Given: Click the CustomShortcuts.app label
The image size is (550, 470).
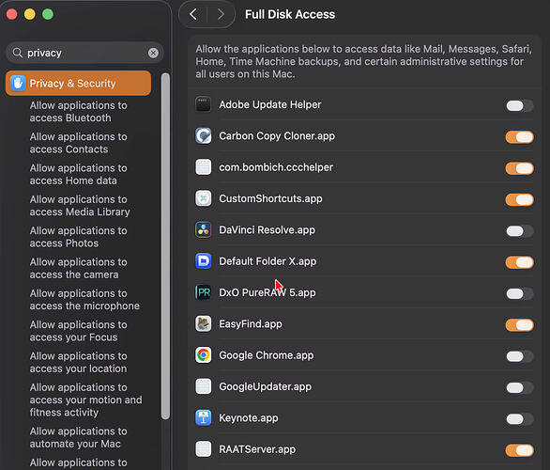Looking at the screenshot, I should coord(270,198).
